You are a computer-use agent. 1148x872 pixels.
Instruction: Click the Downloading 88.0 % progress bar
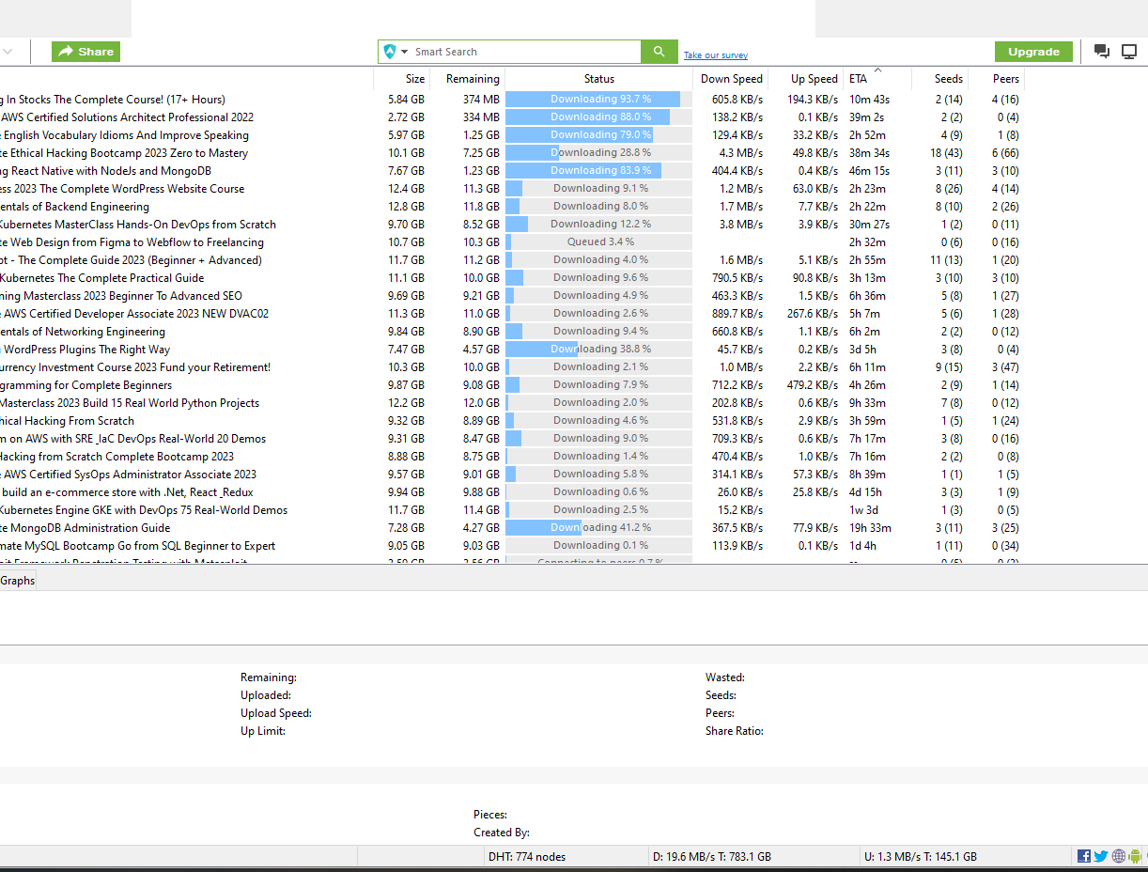pos(599,117)
